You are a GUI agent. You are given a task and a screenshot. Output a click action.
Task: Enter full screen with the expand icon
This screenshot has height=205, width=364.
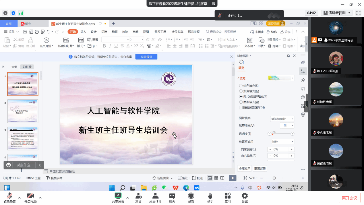click(358, 13)
